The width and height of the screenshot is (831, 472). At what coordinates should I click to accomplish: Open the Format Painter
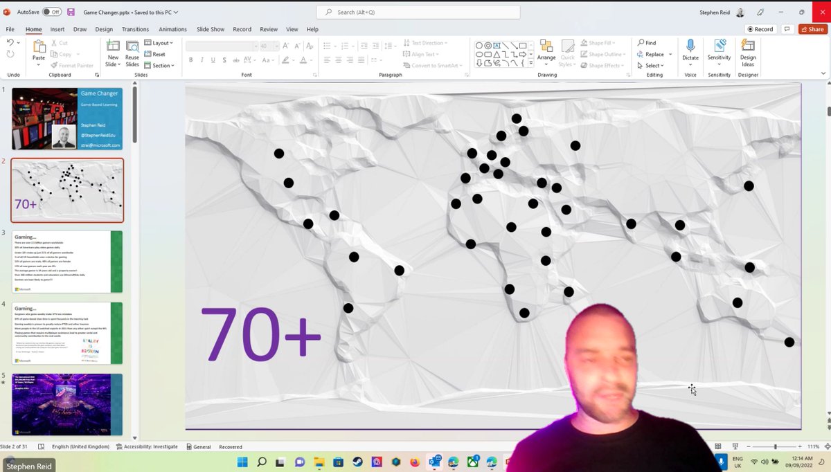click(72, 65)
